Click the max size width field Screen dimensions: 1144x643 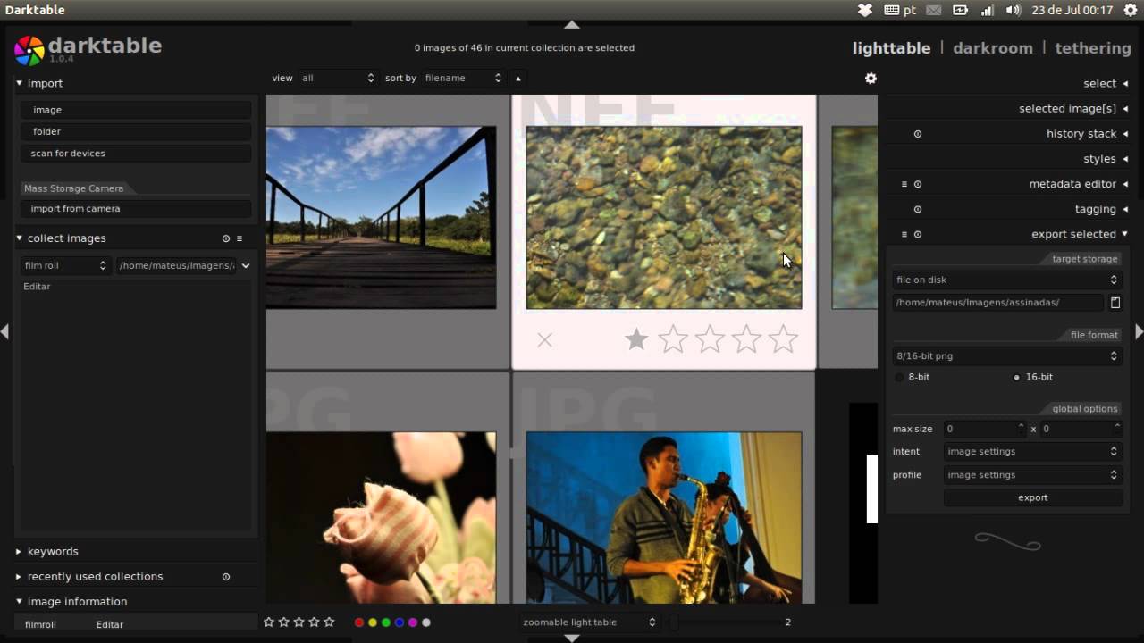click(x=986, y=430)
